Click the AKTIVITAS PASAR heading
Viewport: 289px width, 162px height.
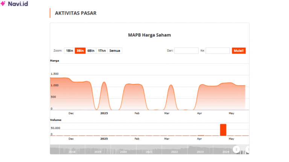coord(76,13)
